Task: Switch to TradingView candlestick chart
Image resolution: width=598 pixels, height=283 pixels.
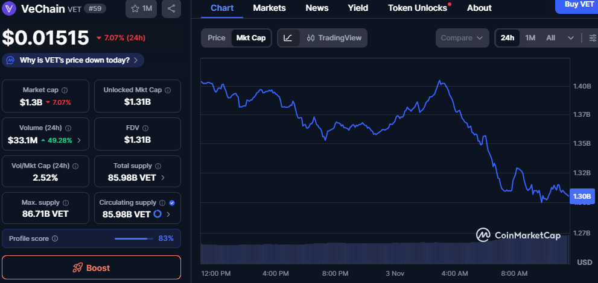Action: 334,38
